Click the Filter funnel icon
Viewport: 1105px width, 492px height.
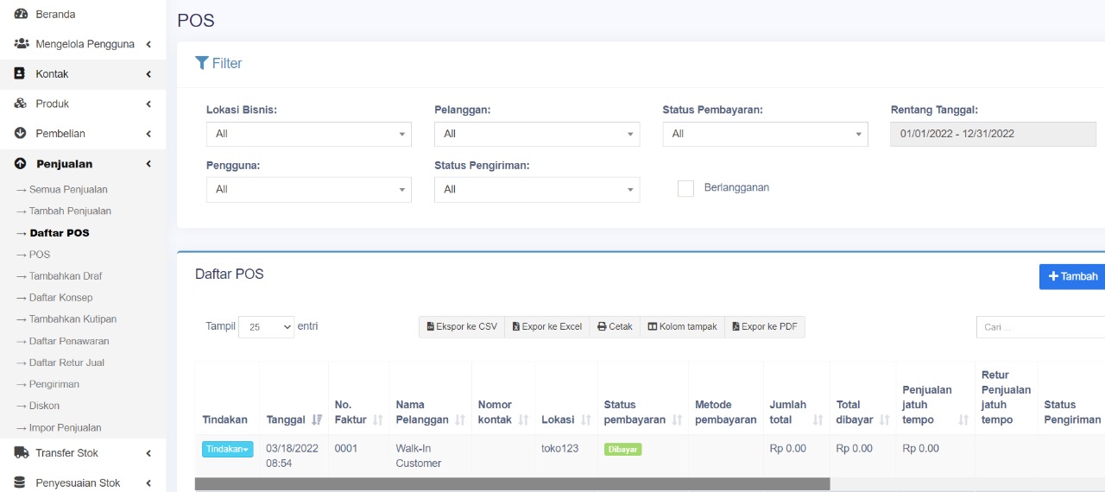tap(202, 63)
